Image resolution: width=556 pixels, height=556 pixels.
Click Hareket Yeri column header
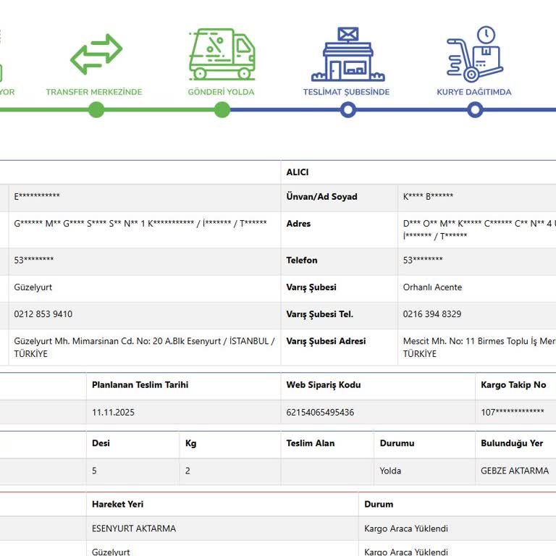[x=117, y=504]
